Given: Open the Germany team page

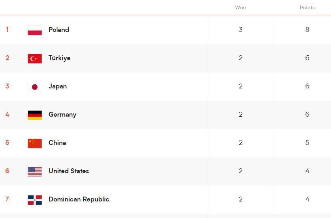Looking at the screenshot, I should pyautogui.click(x=62, y=115).
